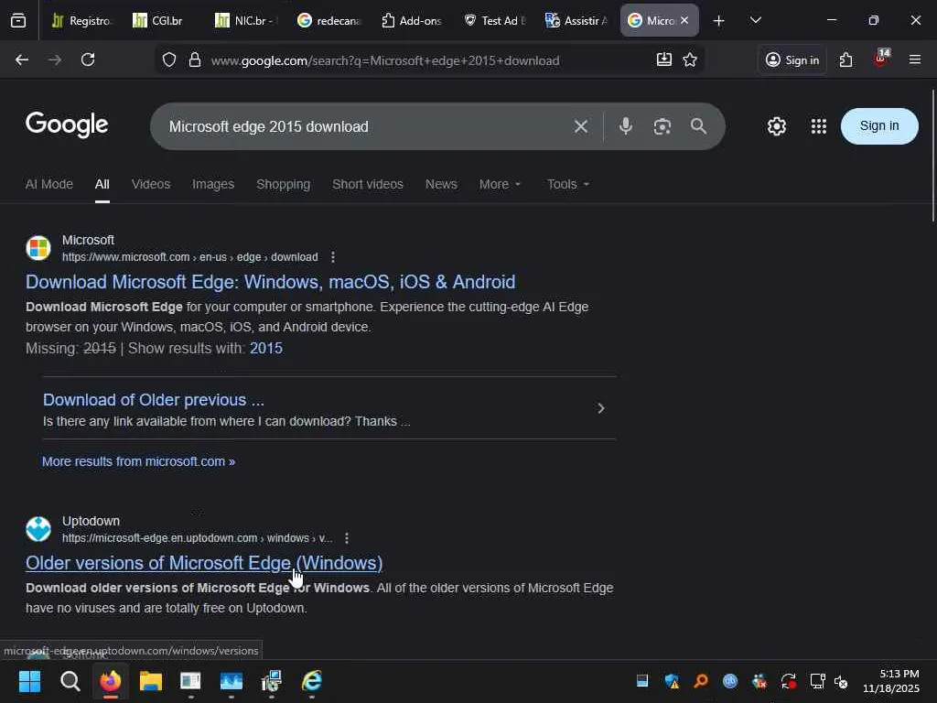Switch to the Add-ons tab
Image resolution: width=937 pixels, height=703 pixels.
(412, 21)
